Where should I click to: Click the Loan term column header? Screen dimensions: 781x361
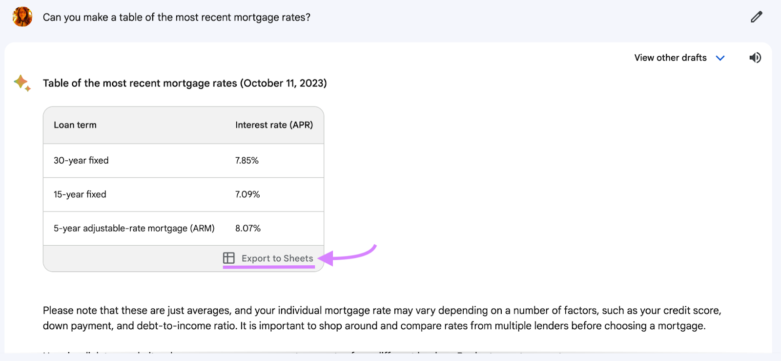pyautogui.click(x=75, y=125)
